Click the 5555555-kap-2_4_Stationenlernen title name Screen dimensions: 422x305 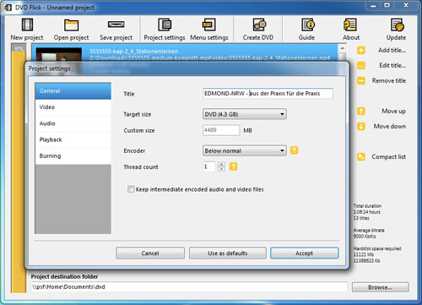coord(134,52)
